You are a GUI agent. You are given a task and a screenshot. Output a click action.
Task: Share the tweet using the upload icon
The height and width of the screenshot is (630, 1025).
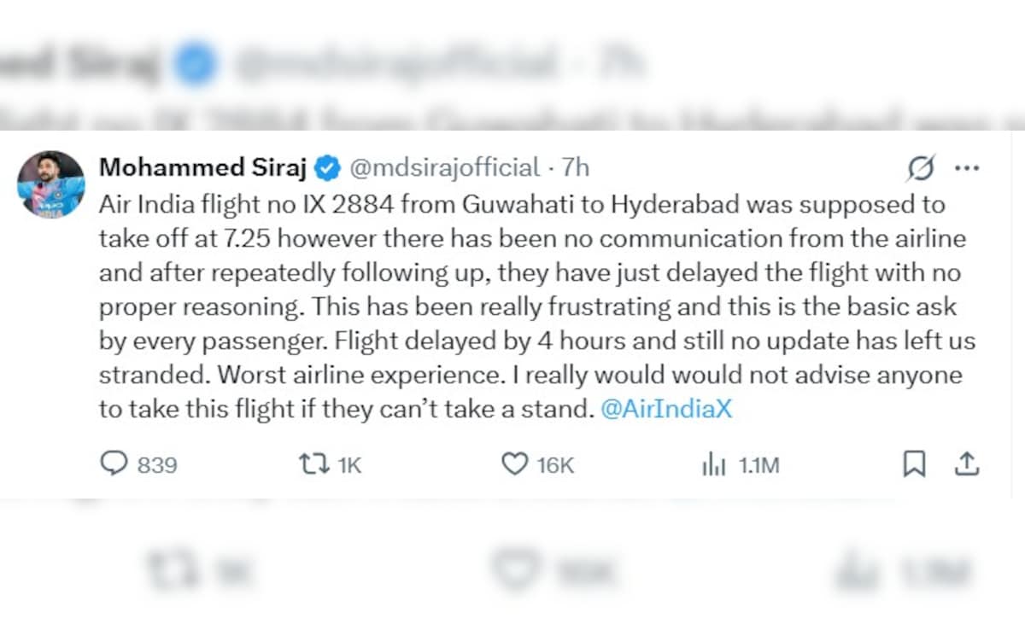[x=967, y=464]
